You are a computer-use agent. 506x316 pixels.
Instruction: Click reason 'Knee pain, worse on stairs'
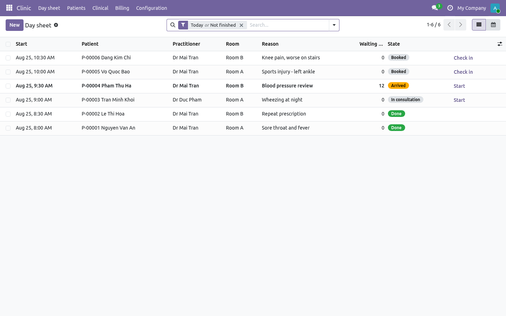(x=291, y=58)
